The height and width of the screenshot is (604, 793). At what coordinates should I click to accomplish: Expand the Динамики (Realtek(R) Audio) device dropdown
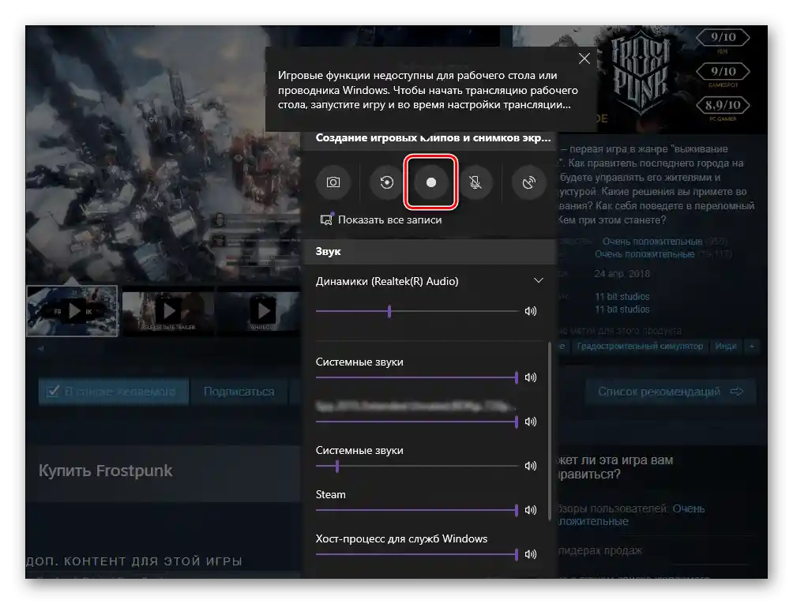pos(539,280)
